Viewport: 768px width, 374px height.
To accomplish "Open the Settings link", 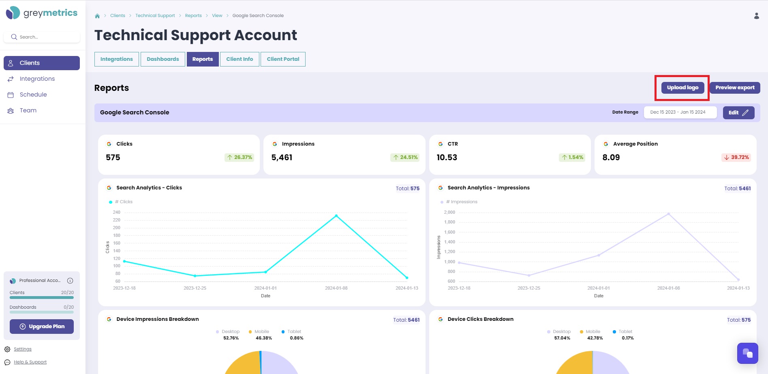I will (23, 349).
